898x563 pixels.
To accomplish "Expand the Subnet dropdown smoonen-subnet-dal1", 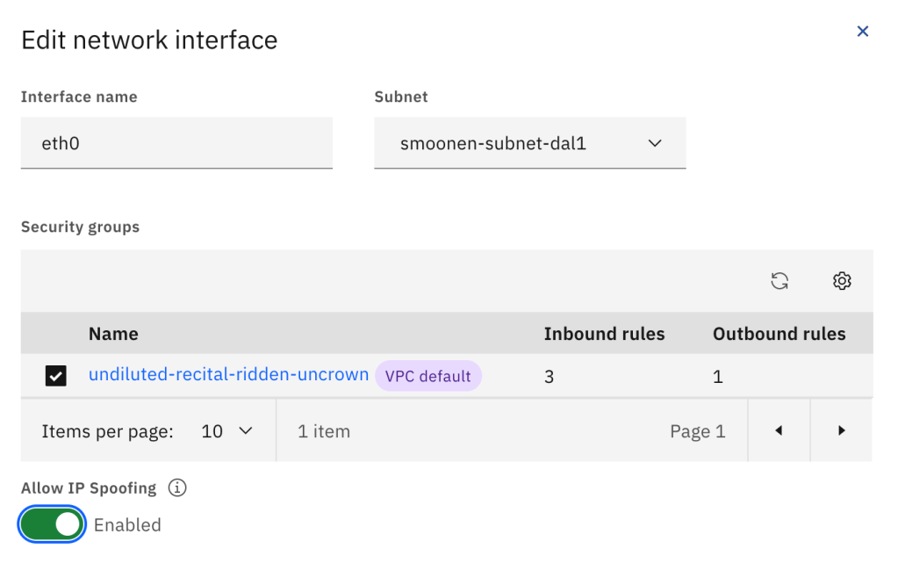I will tap(529, 143).
